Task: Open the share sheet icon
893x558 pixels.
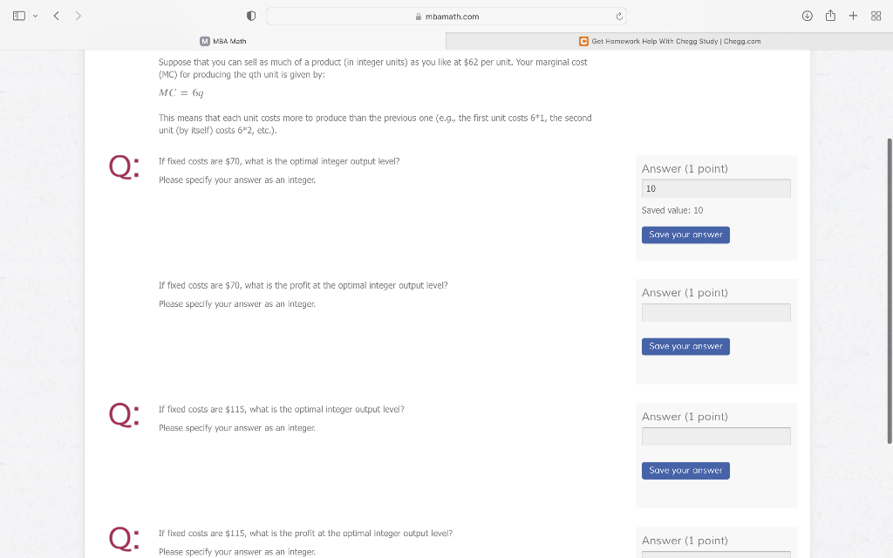Action: point(830,16)
